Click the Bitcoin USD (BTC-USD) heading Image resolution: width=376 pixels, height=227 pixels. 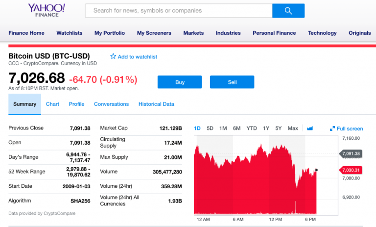click(49, 56)
